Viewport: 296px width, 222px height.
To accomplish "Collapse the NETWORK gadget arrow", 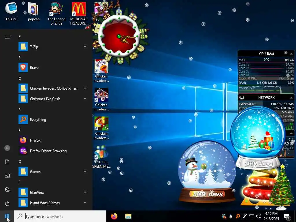I will (x=291, y=98).
